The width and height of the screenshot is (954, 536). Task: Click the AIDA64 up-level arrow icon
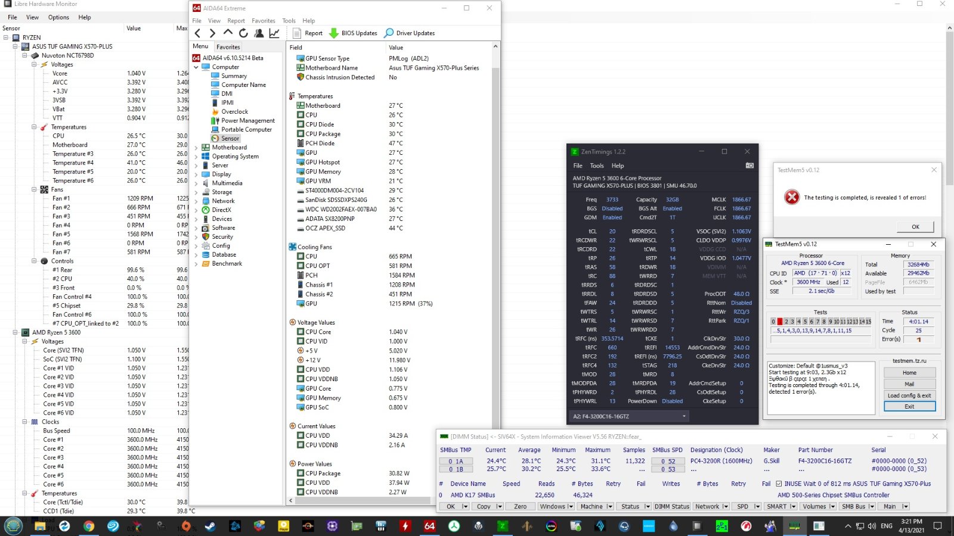[x=228, y=33]
